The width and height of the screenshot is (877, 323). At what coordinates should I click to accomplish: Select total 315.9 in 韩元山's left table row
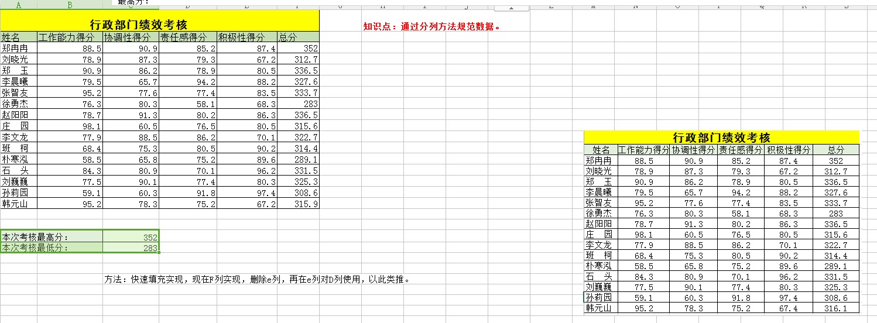299,204
